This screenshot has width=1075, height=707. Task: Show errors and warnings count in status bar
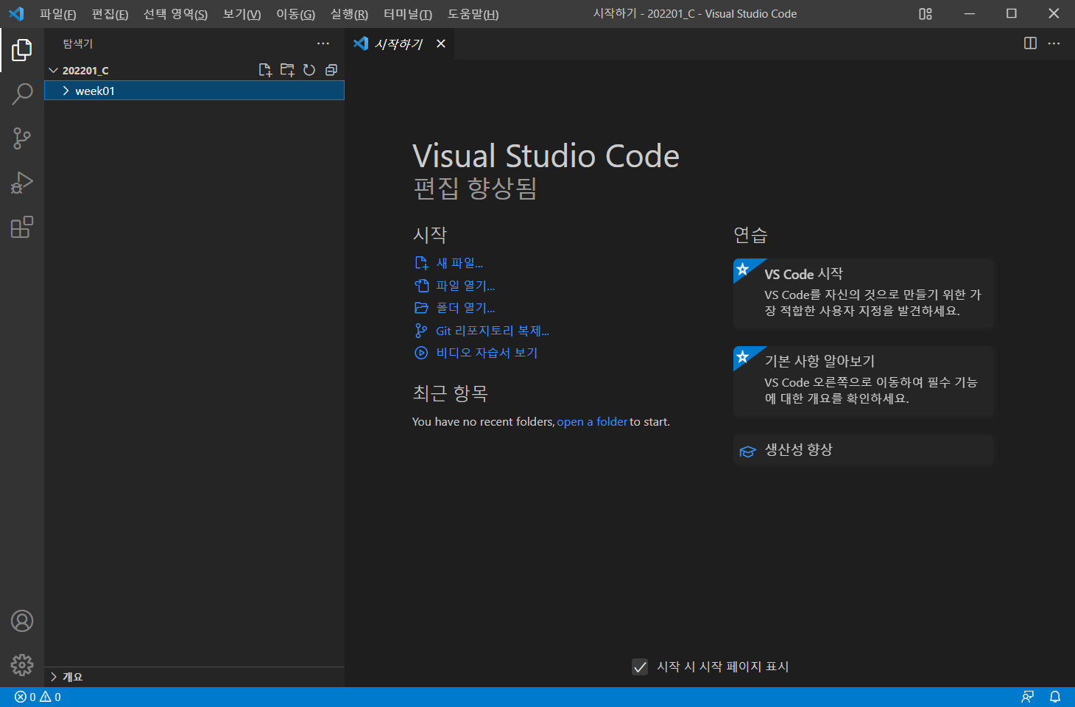click(x=38, y=697)
